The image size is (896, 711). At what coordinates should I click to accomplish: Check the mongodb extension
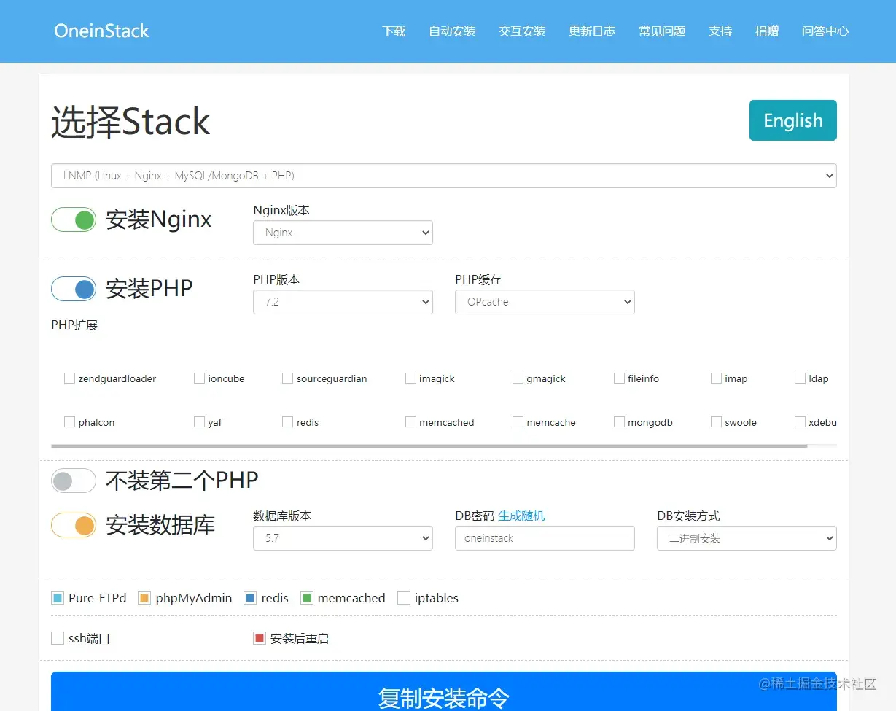619,422
